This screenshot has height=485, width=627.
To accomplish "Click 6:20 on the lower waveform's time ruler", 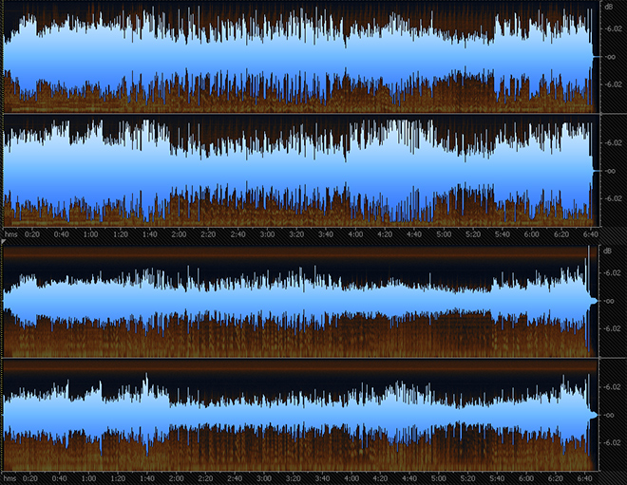I will [556, 478].
